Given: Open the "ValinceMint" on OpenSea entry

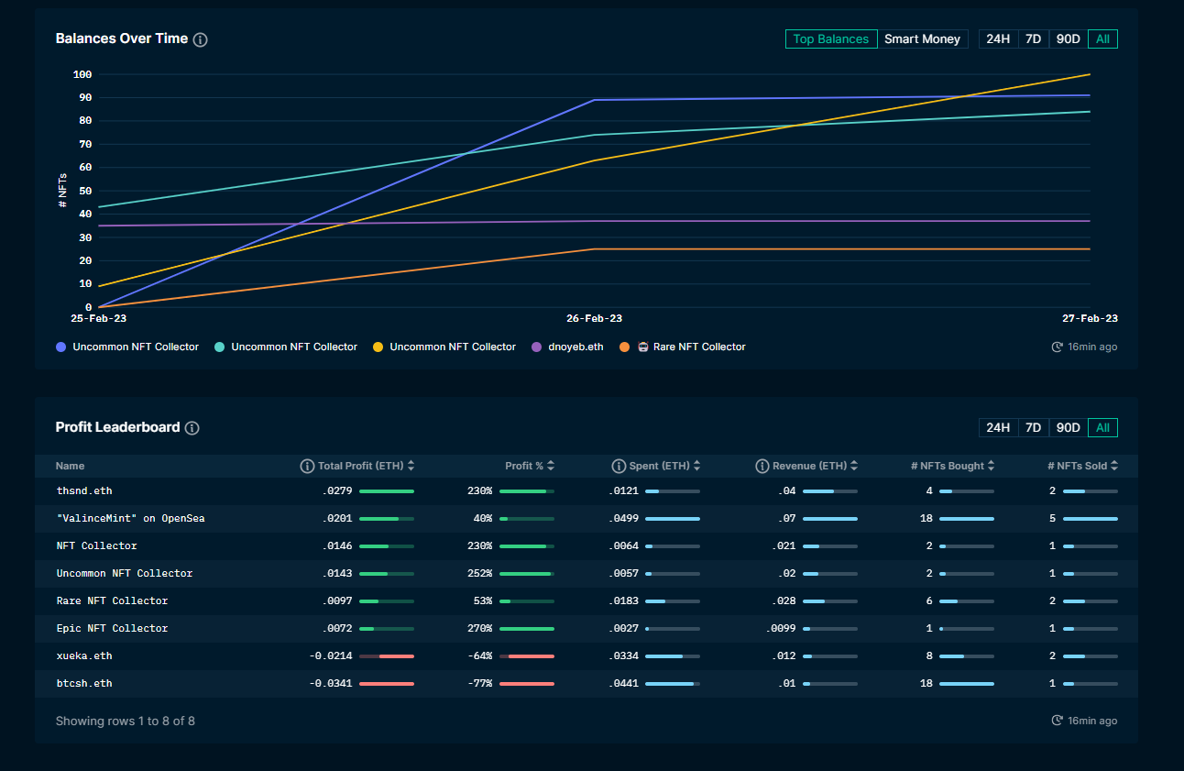Looking at the screenshot, I should (x=130, y=519).
